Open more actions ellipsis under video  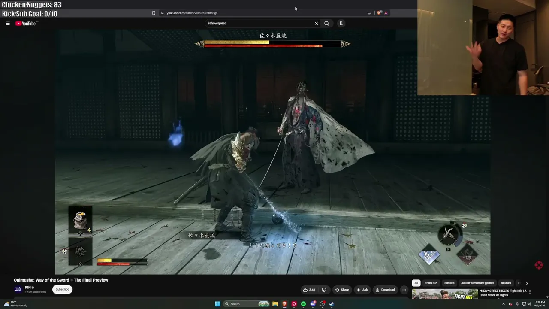tap(404, 290)
